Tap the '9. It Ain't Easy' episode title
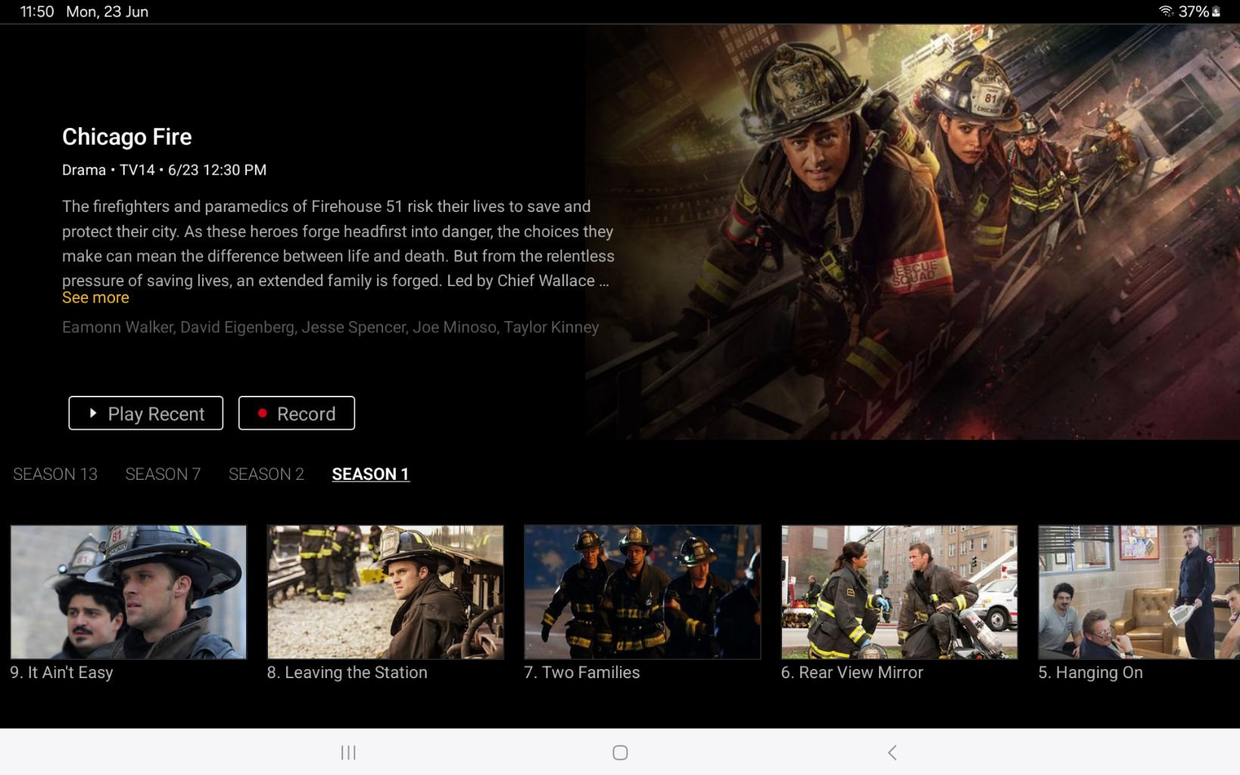 [x=61, y=672]
